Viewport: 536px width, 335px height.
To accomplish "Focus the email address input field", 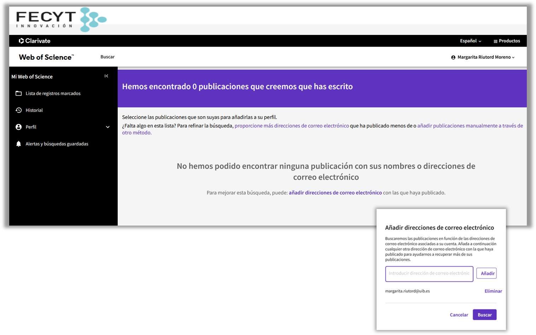I will 429,274.
